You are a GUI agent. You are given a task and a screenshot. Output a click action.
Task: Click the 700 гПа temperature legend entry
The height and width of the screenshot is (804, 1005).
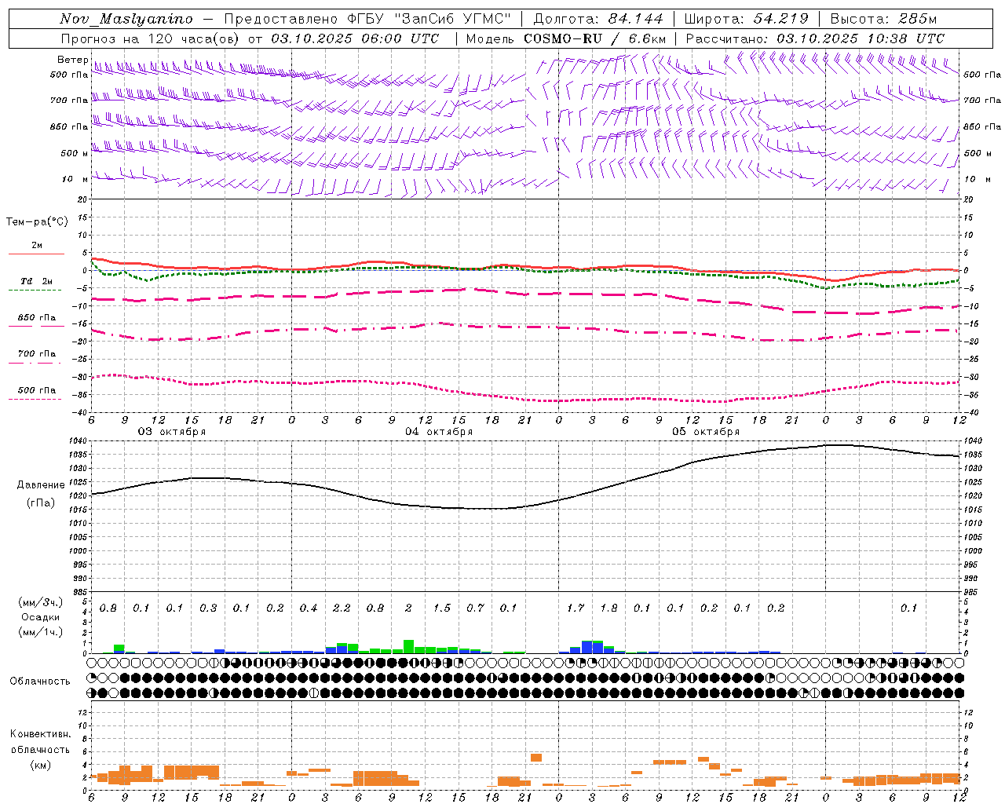pyautogui.click(x=36, y=354)
